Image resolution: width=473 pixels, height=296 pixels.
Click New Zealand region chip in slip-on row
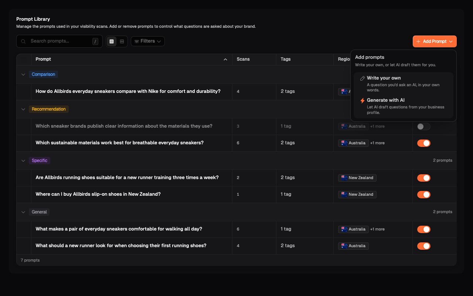point(357,194)
